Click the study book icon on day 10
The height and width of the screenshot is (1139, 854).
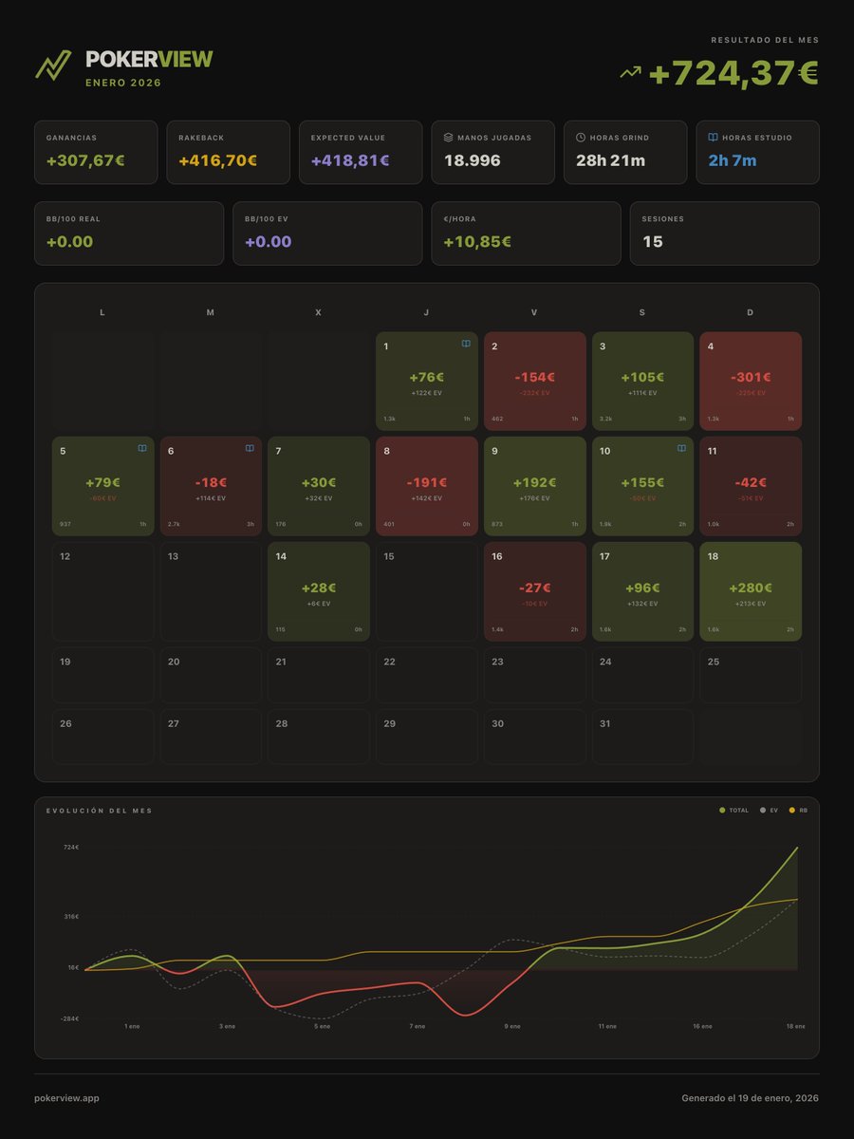pos(681,449)
